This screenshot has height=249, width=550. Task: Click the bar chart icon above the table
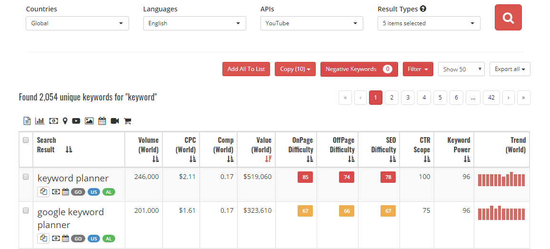point(40,121)
